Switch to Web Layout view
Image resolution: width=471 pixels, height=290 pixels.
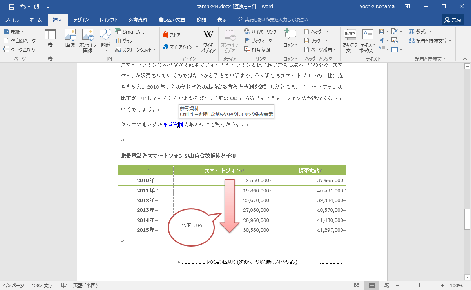pos(387,285)
